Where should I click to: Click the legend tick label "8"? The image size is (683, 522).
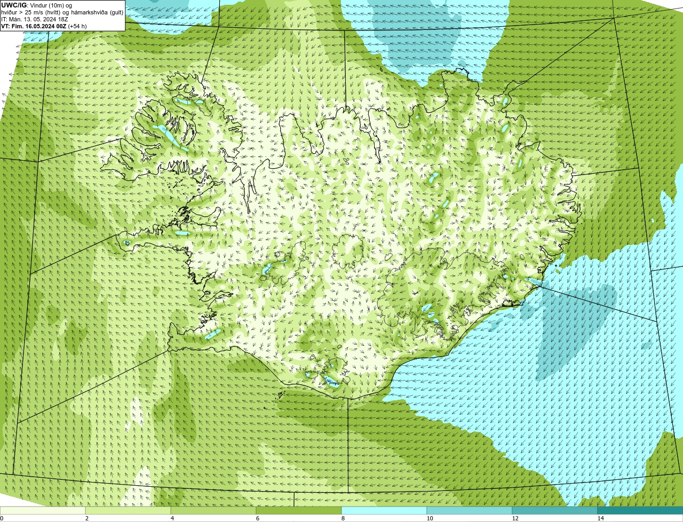click(x=343, y=518)
